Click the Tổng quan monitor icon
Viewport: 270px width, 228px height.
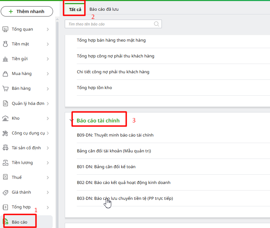pos(6,29)
